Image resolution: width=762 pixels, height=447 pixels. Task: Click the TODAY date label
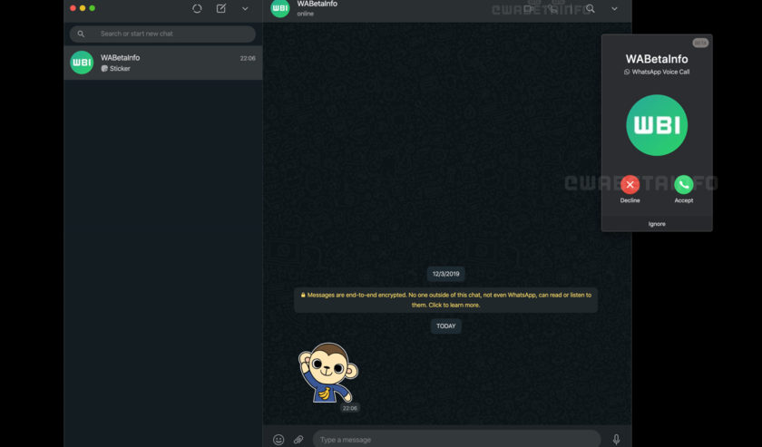coord(445,326)
